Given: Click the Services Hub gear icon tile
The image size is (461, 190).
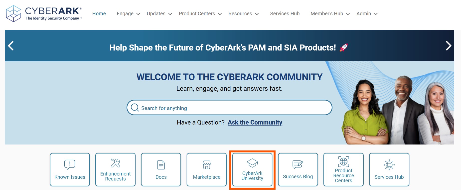Looking at the screenshot, I should 389,165.
